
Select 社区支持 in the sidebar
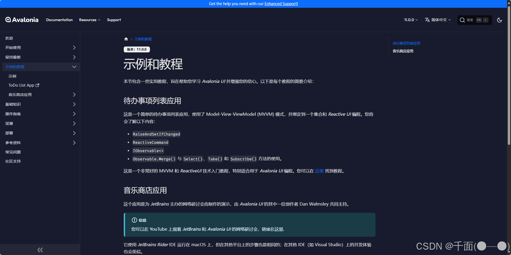point(13,161)
